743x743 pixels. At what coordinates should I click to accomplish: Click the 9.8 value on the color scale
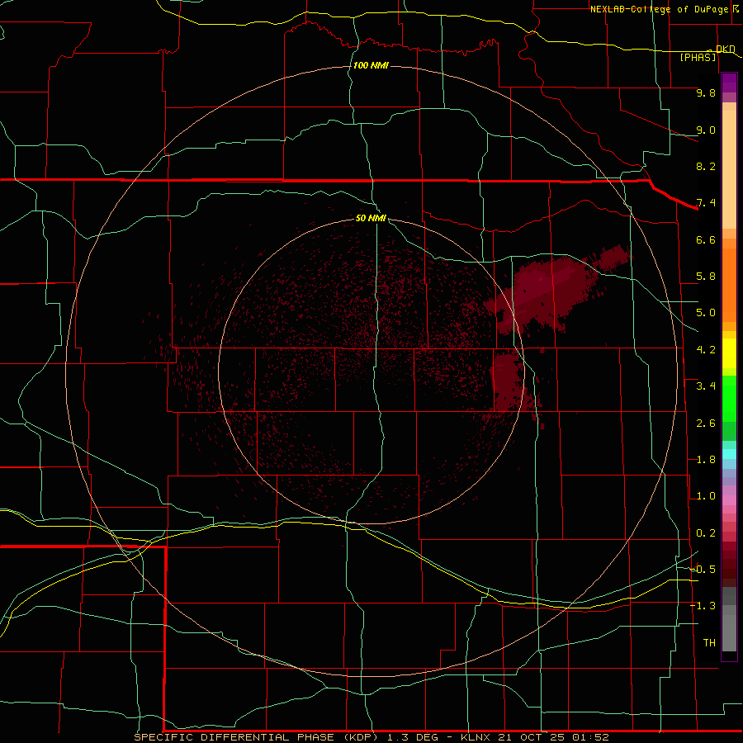pos(706,92)
